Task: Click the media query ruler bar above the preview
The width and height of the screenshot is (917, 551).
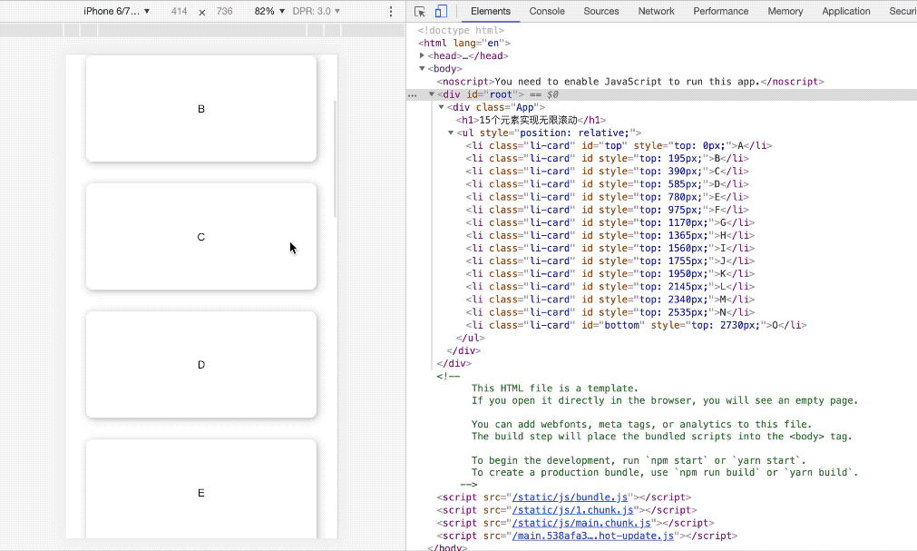Action: tap(202, 30)
